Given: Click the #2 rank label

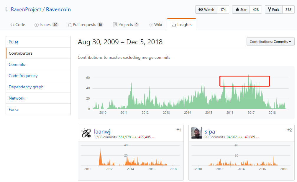Looking at the screenshot, I should [x=289, y=130].
